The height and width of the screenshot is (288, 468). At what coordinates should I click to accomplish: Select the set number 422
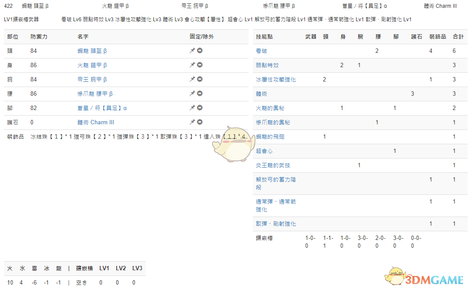tap(8, 6)
